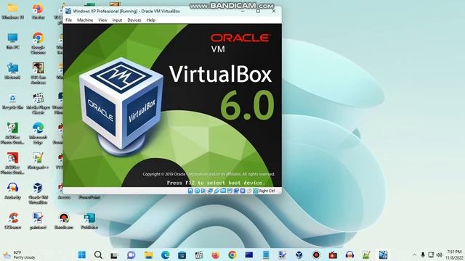
Task: Select the Audacity desktop shortcut
Action: (13, 191)
